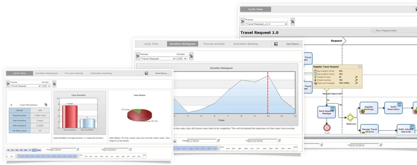Screen dimensions: 417x165
Task: Click To date field in Travel Request window
Action: (364, 145)
